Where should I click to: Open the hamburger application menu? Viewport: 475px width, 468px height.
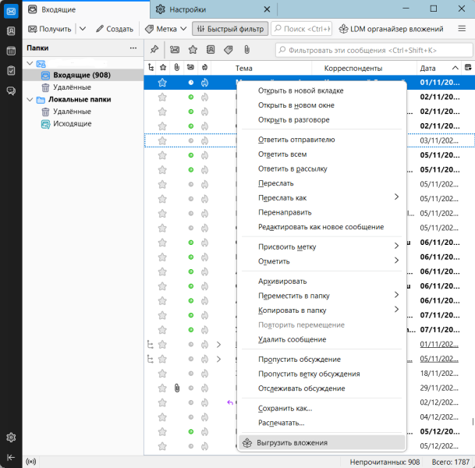(461, 29)
